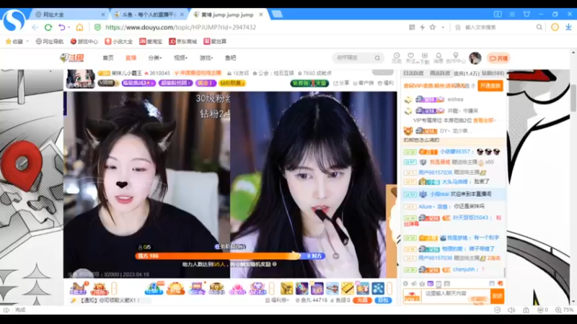Image resolution: width=577 pixels, height=324 pixels.
Task: Go to the browser home page icon
Action: point(79,27)
